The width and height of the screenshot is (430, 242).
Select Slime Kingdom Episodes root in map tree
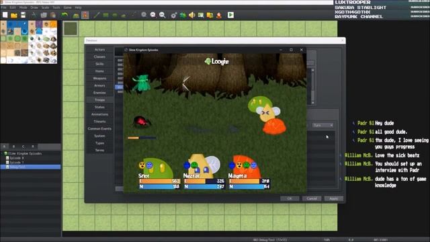[25, 153]
